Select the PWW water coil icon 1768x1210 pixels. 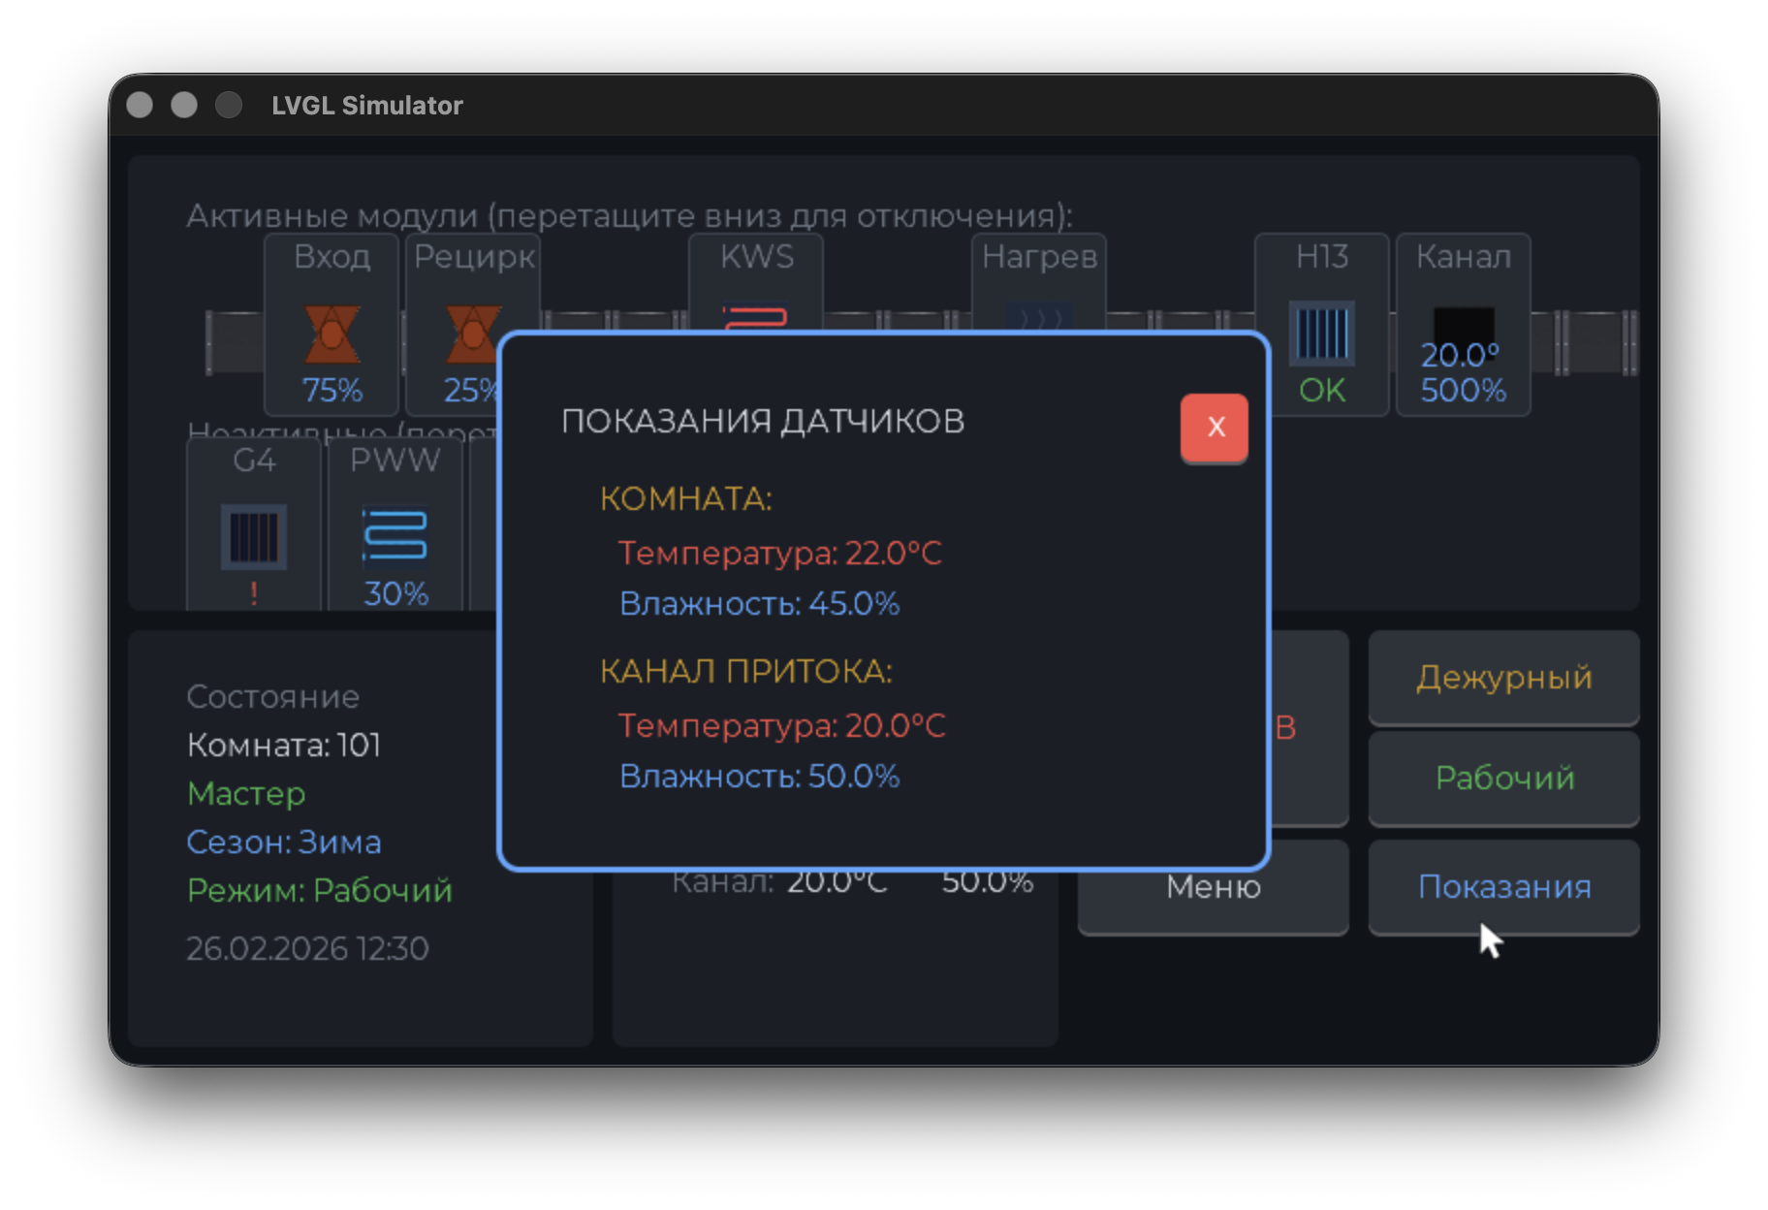pyautogui.click(x=395, y=536)
